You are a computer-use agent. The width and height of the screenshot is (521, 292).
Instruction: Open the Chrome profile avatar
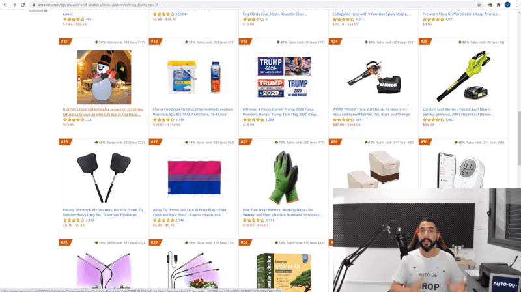click(x=507, y=5)
